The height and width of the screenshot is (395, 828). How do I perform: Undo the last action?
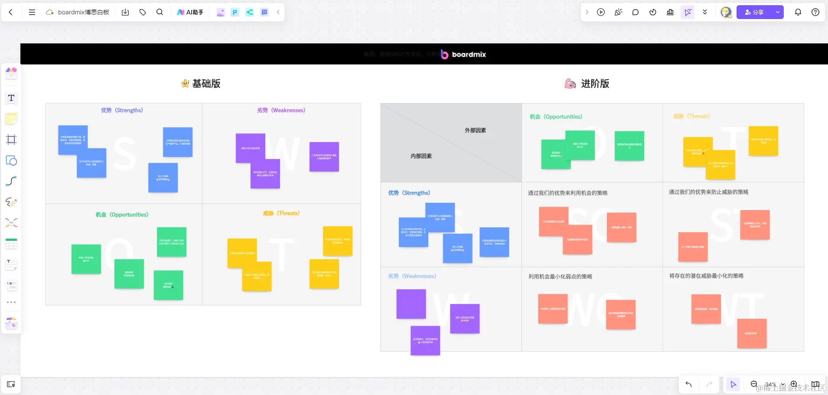pyautogui.click(x=689, y=384)
